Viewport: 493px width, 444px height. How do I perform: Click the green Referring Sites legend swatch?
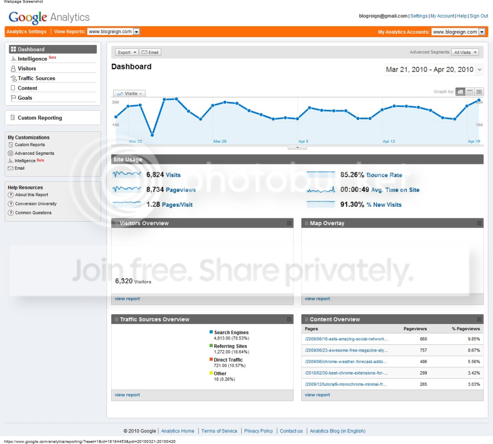[x=211, y=346]
